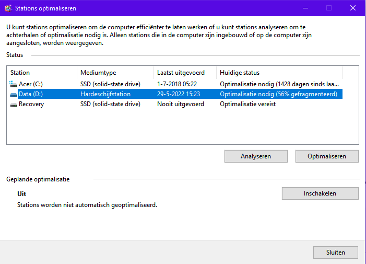
Task: Click the Optimalisatie vereist status cell
Action: tap(247, 104)
